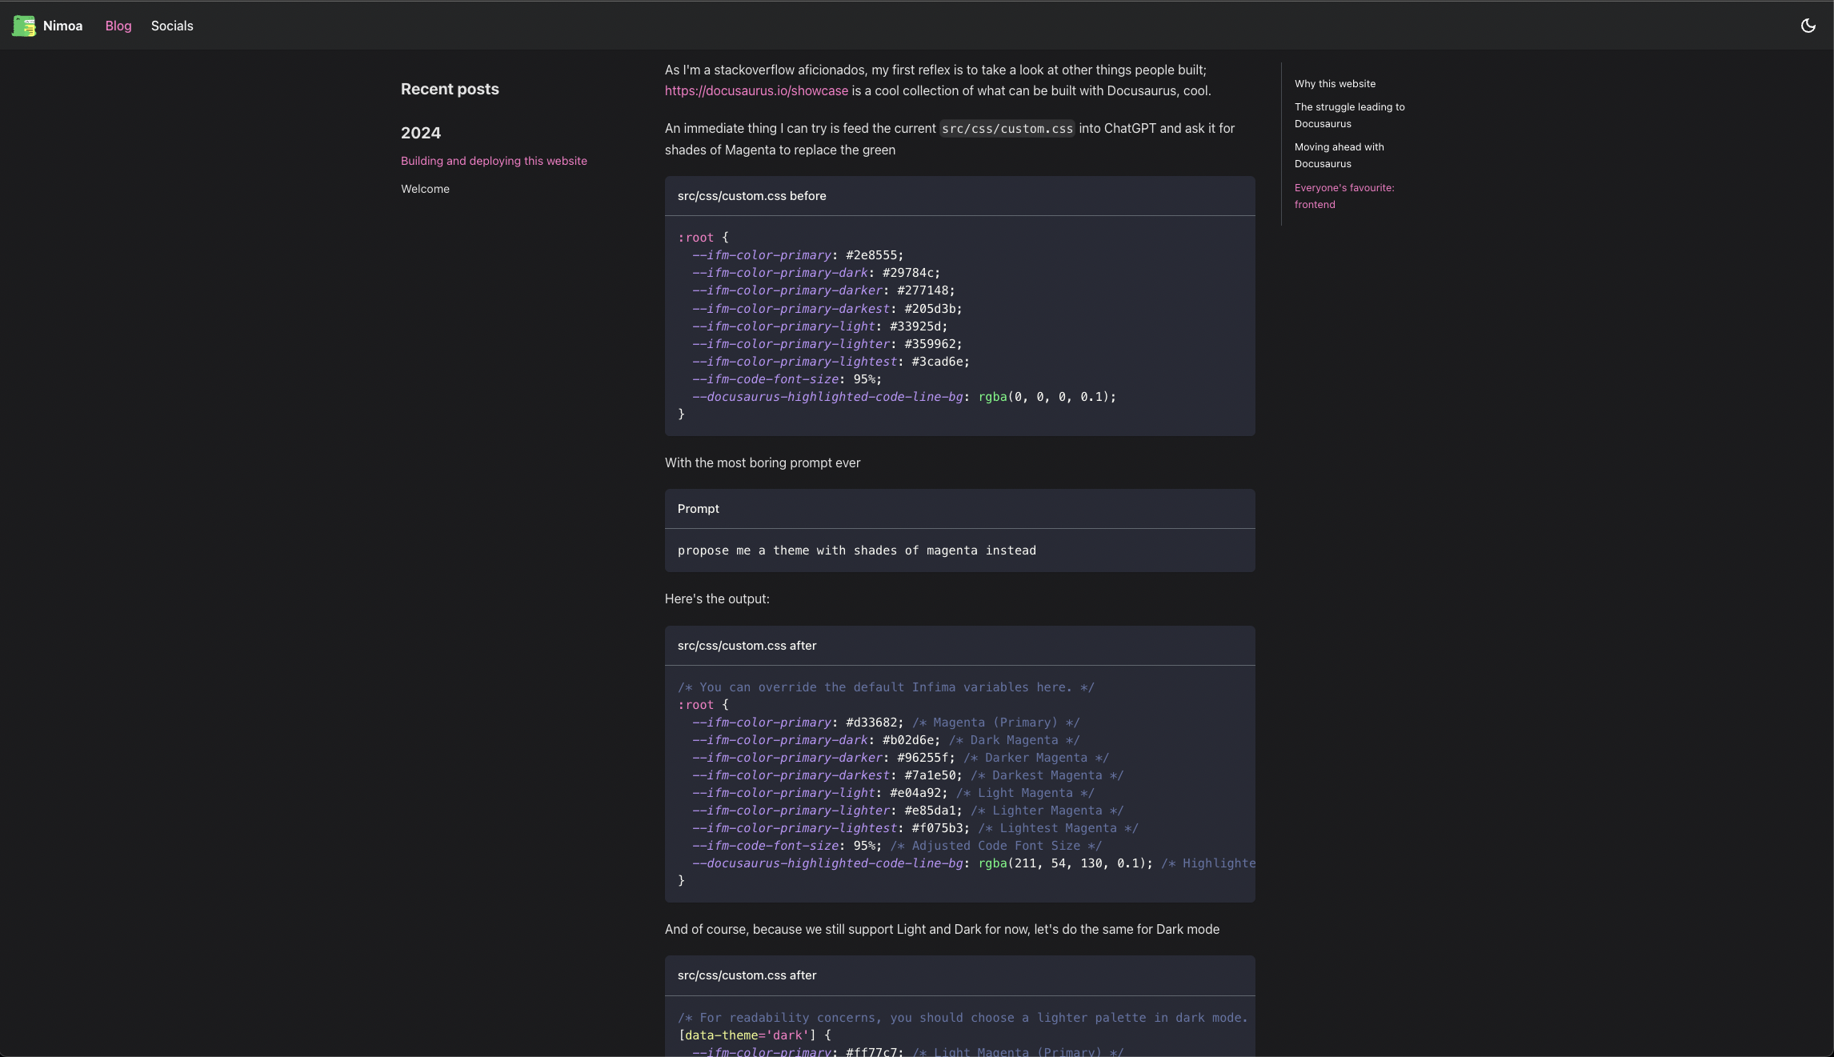
Task: Open the docusaurus.io/showcase hyperlink
Action: click(756, 90)
